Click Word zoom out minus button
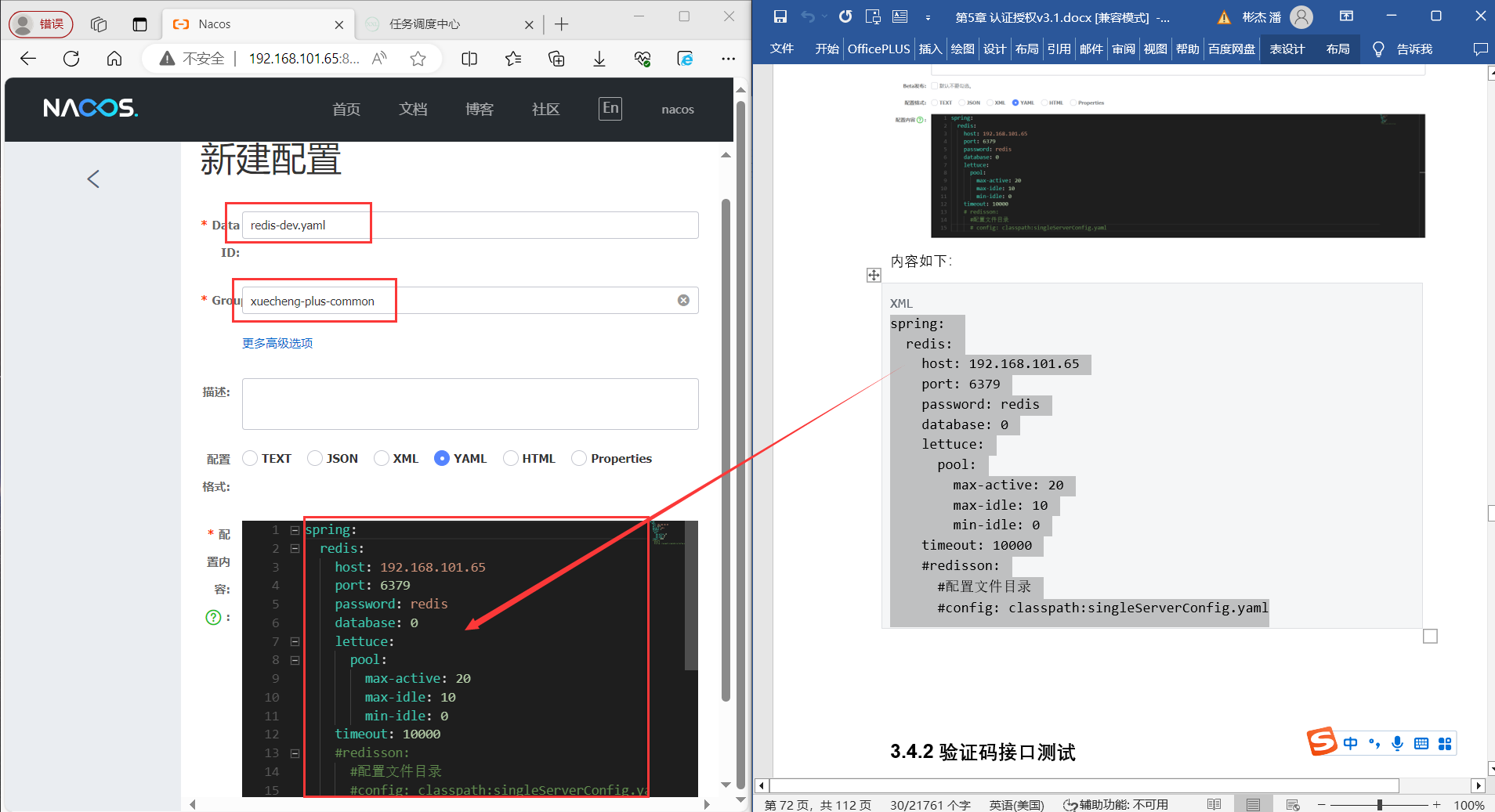This screenshot has height=812, width=1495. (1321, 804)
